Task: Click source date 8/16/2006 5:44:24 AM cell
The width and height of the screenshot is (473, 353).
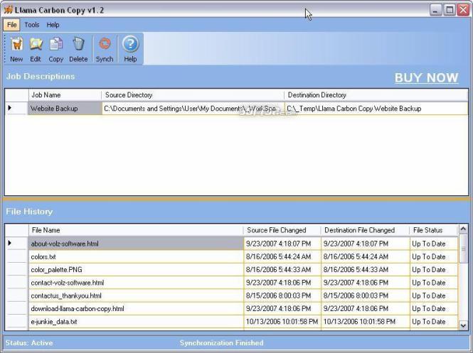Action: 282,256
